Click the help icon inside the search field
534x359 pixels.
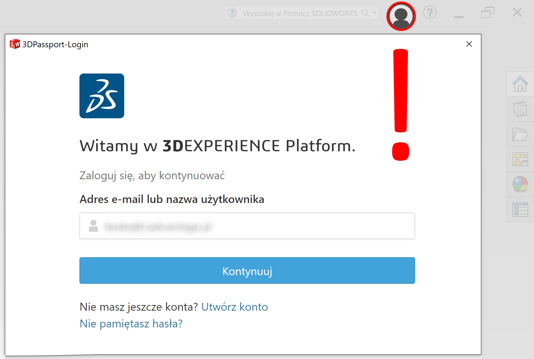point(232,13)
